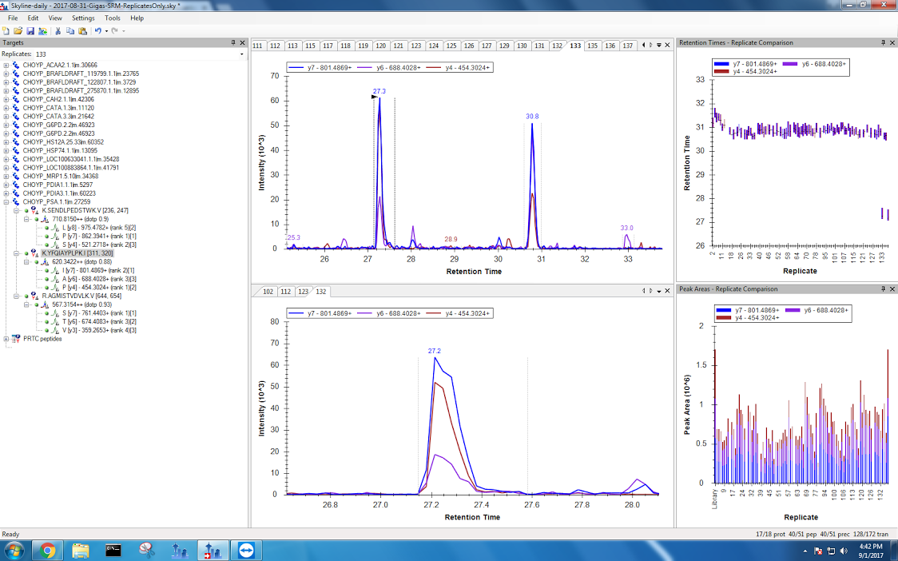Click the Open file toolbar icon
898x561 pixels.
point(18,30)
